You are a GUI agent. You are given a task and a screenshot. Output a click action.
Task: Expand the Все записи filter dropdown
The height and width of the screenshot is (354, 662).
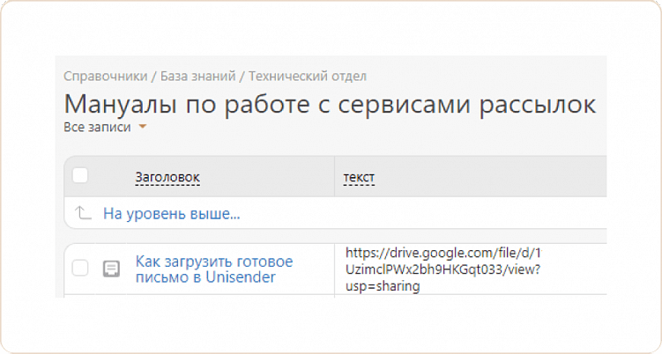click(105, 127)
